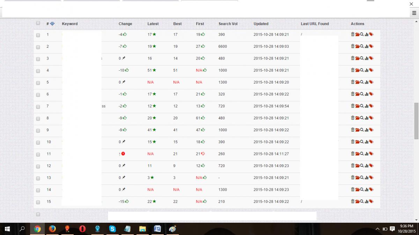Open Action Center notification icon
The width and height of the screenshot is (419, 235).
pyautogui.click(x=392, y=229)
